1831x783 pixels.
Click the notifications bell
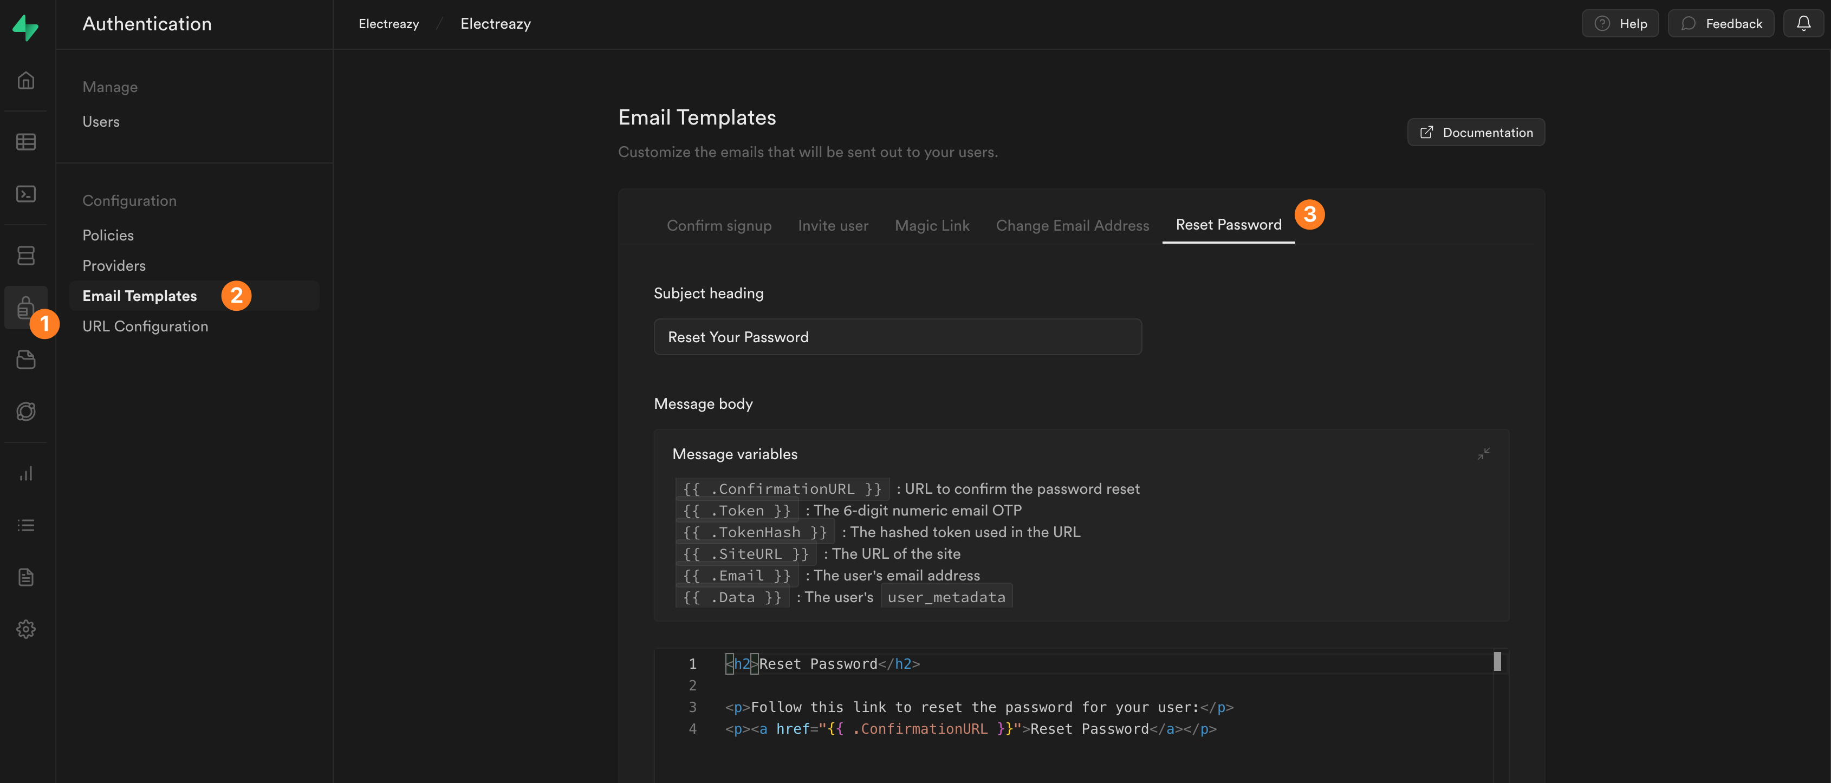tap(1804, 23)
